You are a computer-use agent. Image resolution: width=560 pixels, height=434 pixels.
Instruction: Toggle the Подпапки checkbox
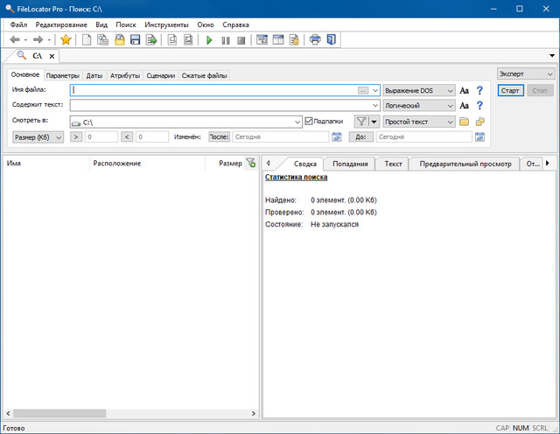point(309,121)
